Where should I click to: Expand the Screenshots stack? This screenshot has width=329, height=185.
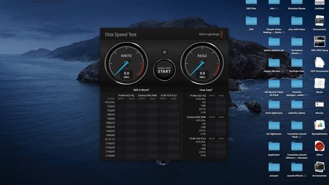tap(319, 167)
